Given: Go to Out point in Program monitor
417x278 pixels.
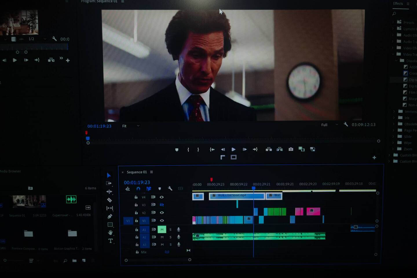Looking at the screenshot, I should point(255,149).
